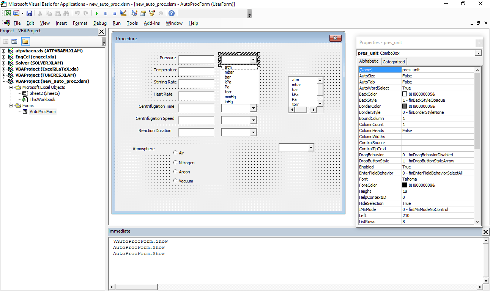Select the Air radio button
The image size is (490, 291).
click(x=175, y=153)
